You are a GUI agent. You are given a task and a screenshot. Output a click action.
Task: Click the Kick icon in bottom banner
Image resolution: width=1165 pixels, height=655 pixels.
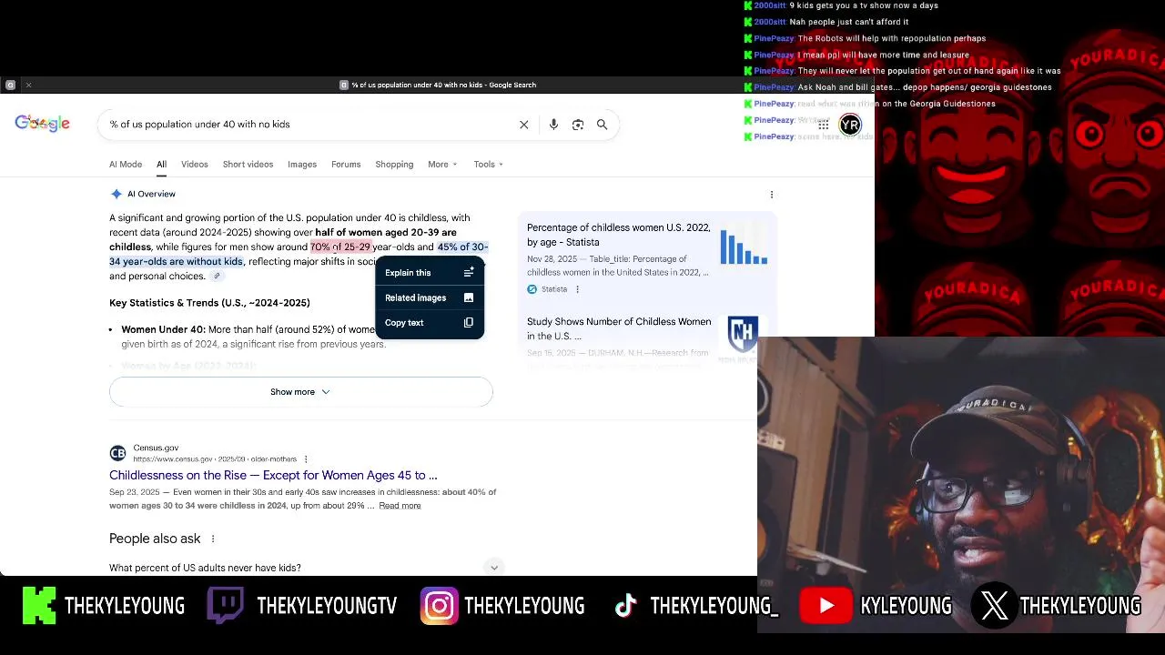point(39,606)
